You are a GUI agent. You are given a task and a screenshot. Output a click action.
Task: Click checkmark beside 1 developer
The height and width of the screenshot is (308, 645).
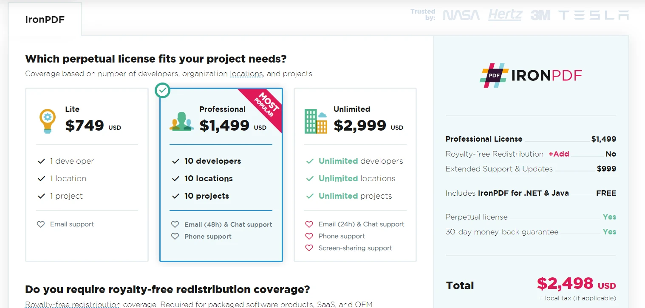pyautogui.click(x=41, y=161)
